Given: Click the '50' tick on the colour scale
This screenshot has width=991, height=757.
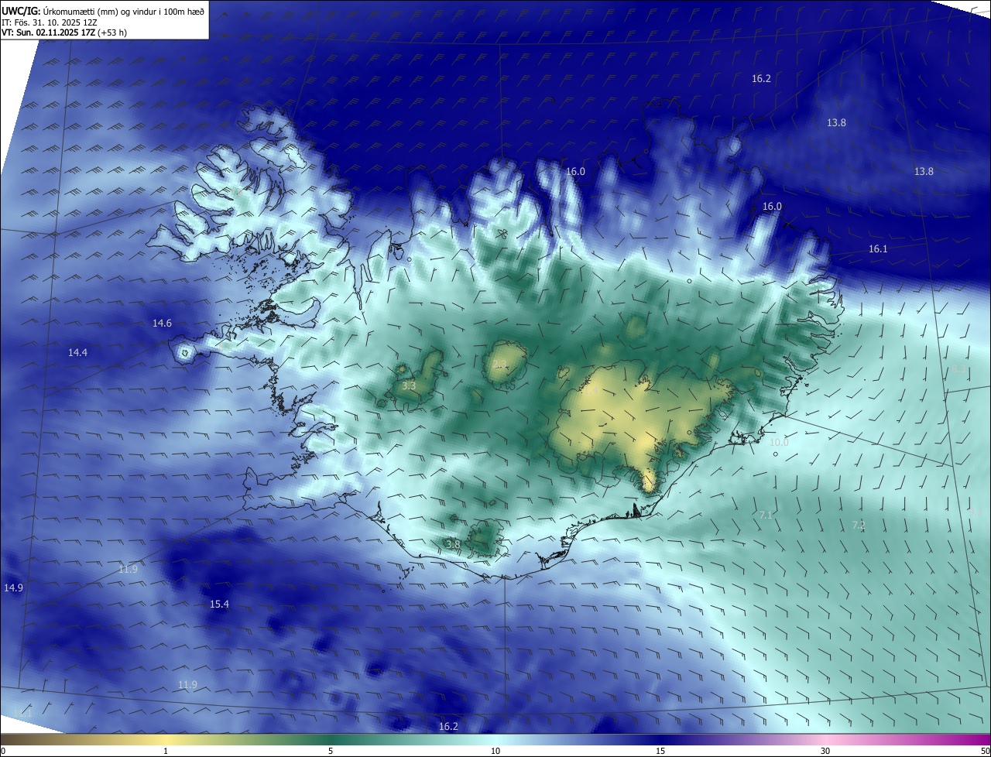Looking at the screenshot, I should (x=985, y=751).
